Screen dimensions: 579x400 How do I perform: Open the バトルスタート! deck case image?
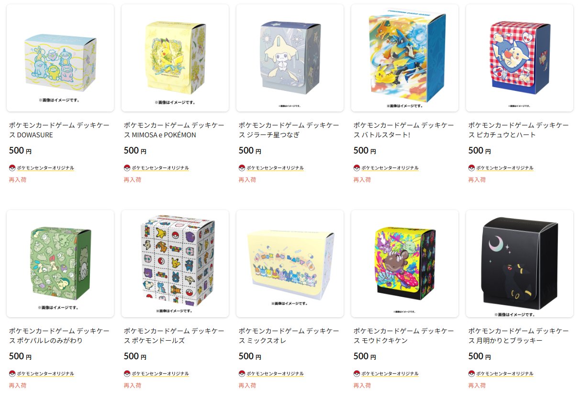[405, 58]
